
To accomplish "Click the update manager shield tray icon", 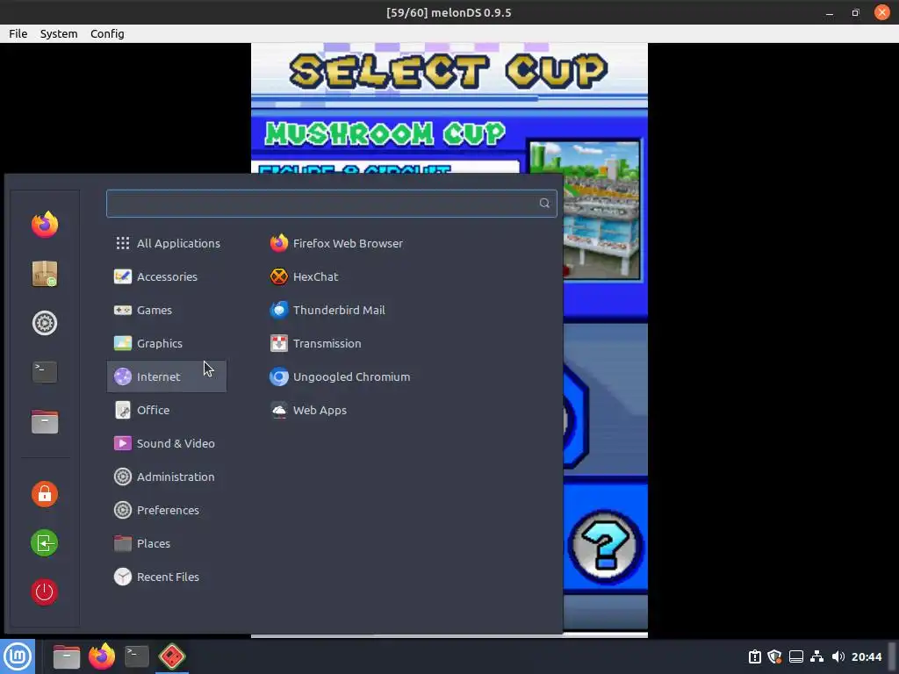I will tap(774, 656).
